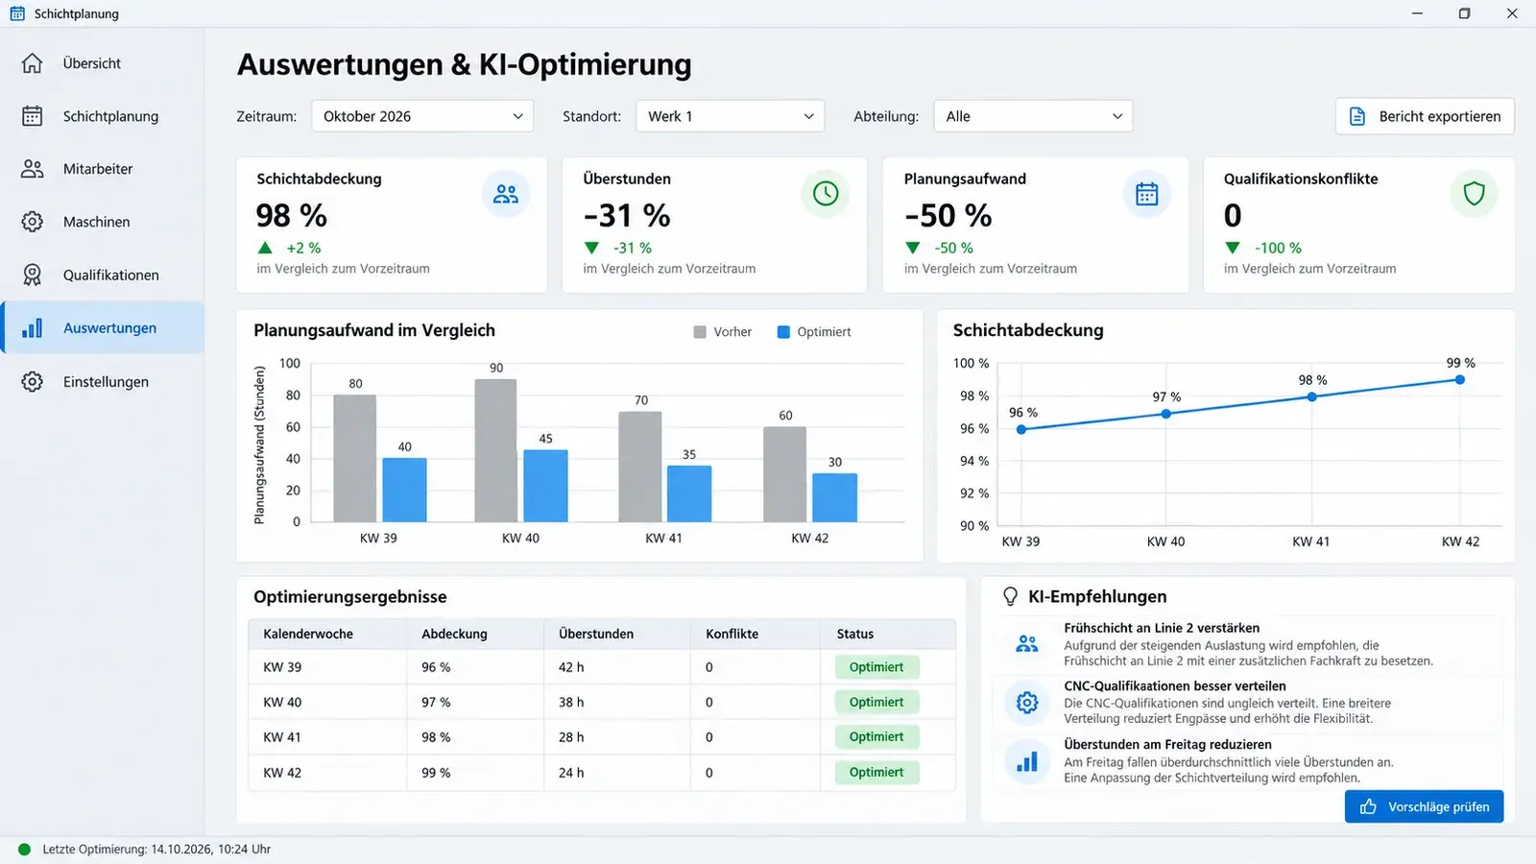The image size is (1536, 864).
Task: Click the chart icon for Überstunden am Freitag
Action: (x=1027, y=761)
